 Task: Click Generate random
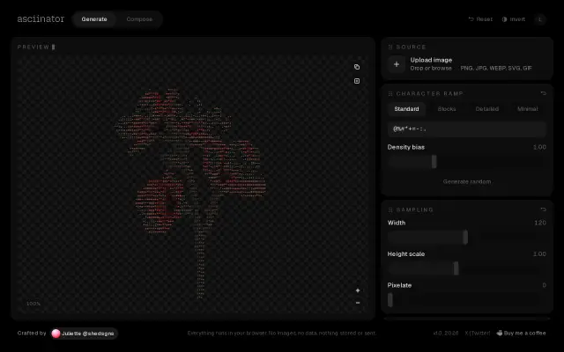(x=467, y=182)
